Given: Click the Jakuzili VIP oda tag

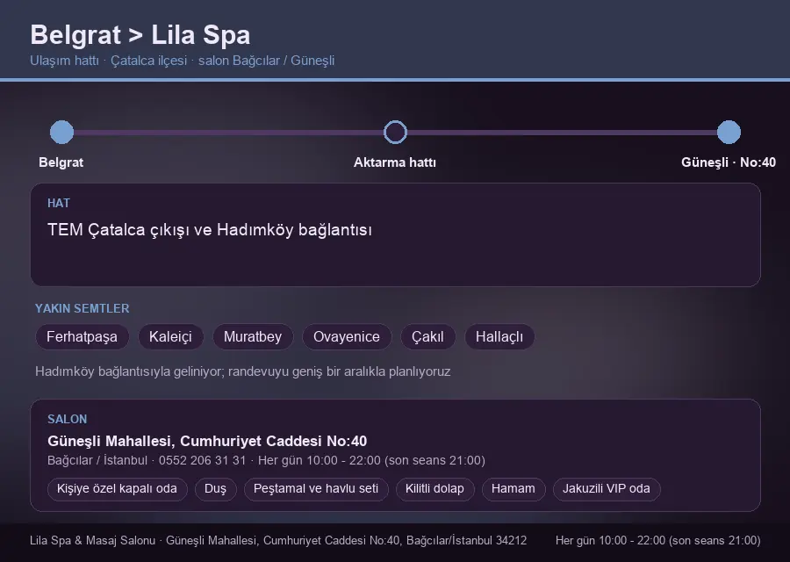Looking at the screenshot, I should tap(607, 489).
